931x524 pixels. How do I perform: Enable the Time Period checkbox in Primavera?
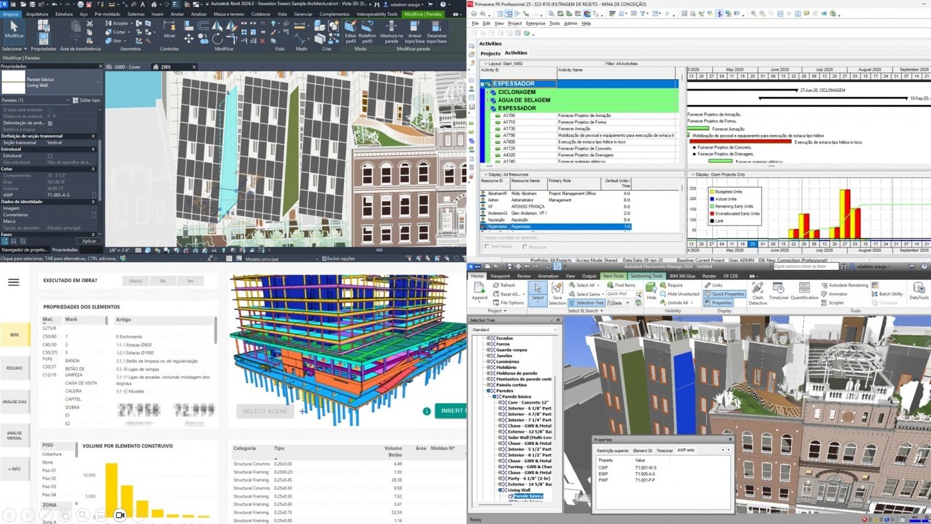tap(486, 247)
